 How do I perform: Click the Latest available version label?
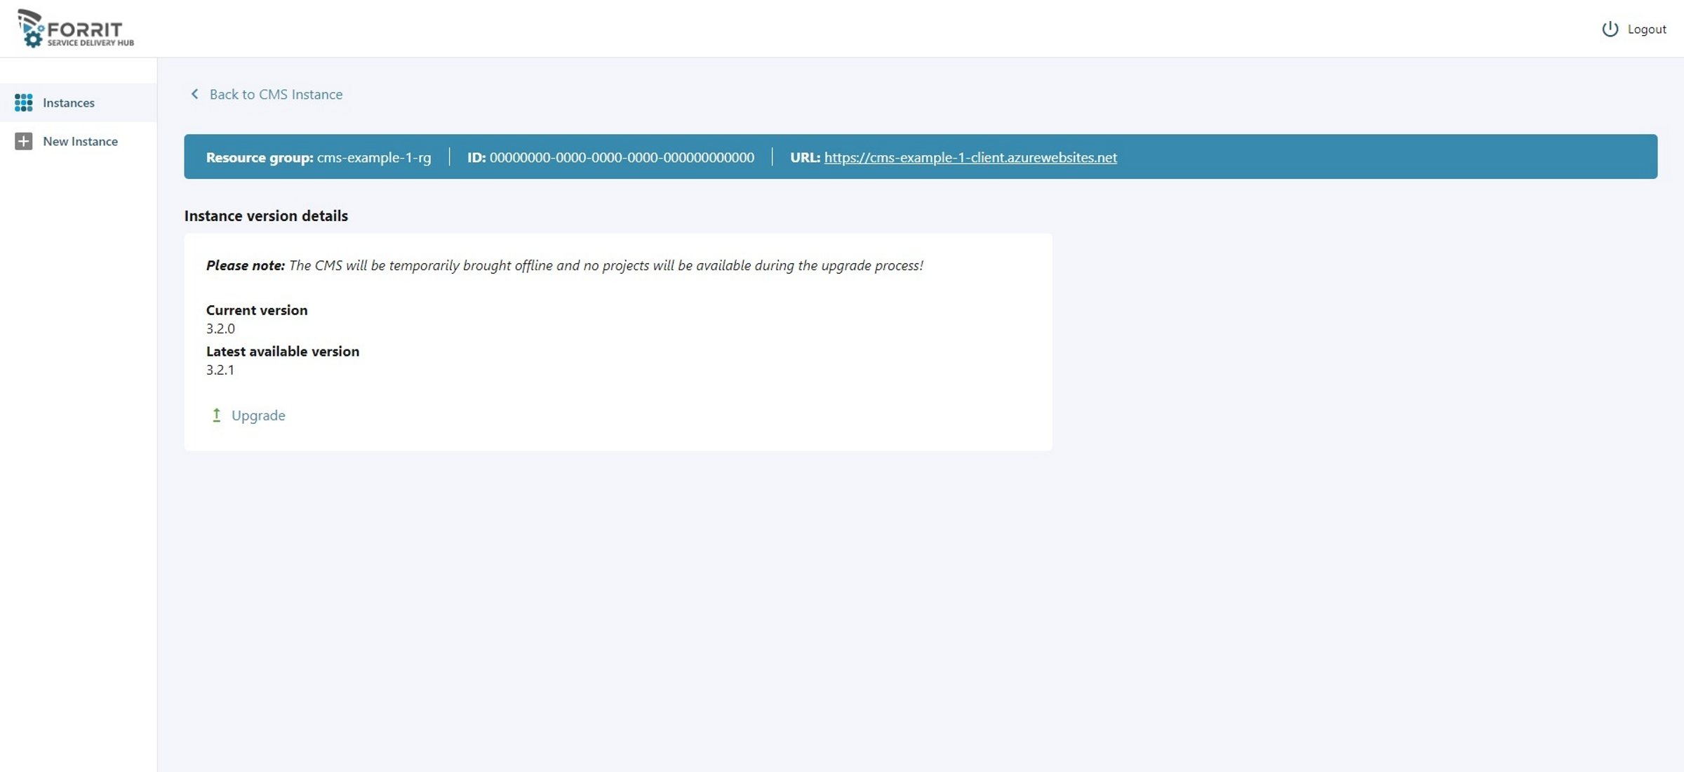click(283, 351)
